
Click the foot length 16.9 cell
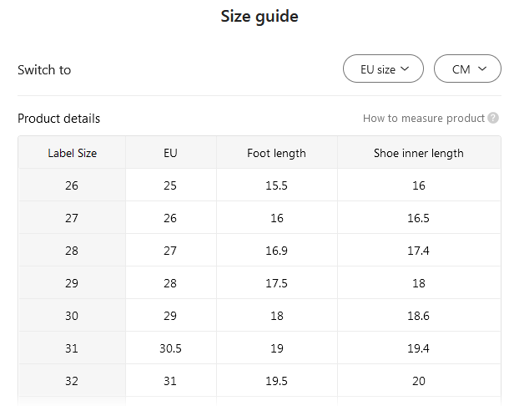tap(276, 251)
